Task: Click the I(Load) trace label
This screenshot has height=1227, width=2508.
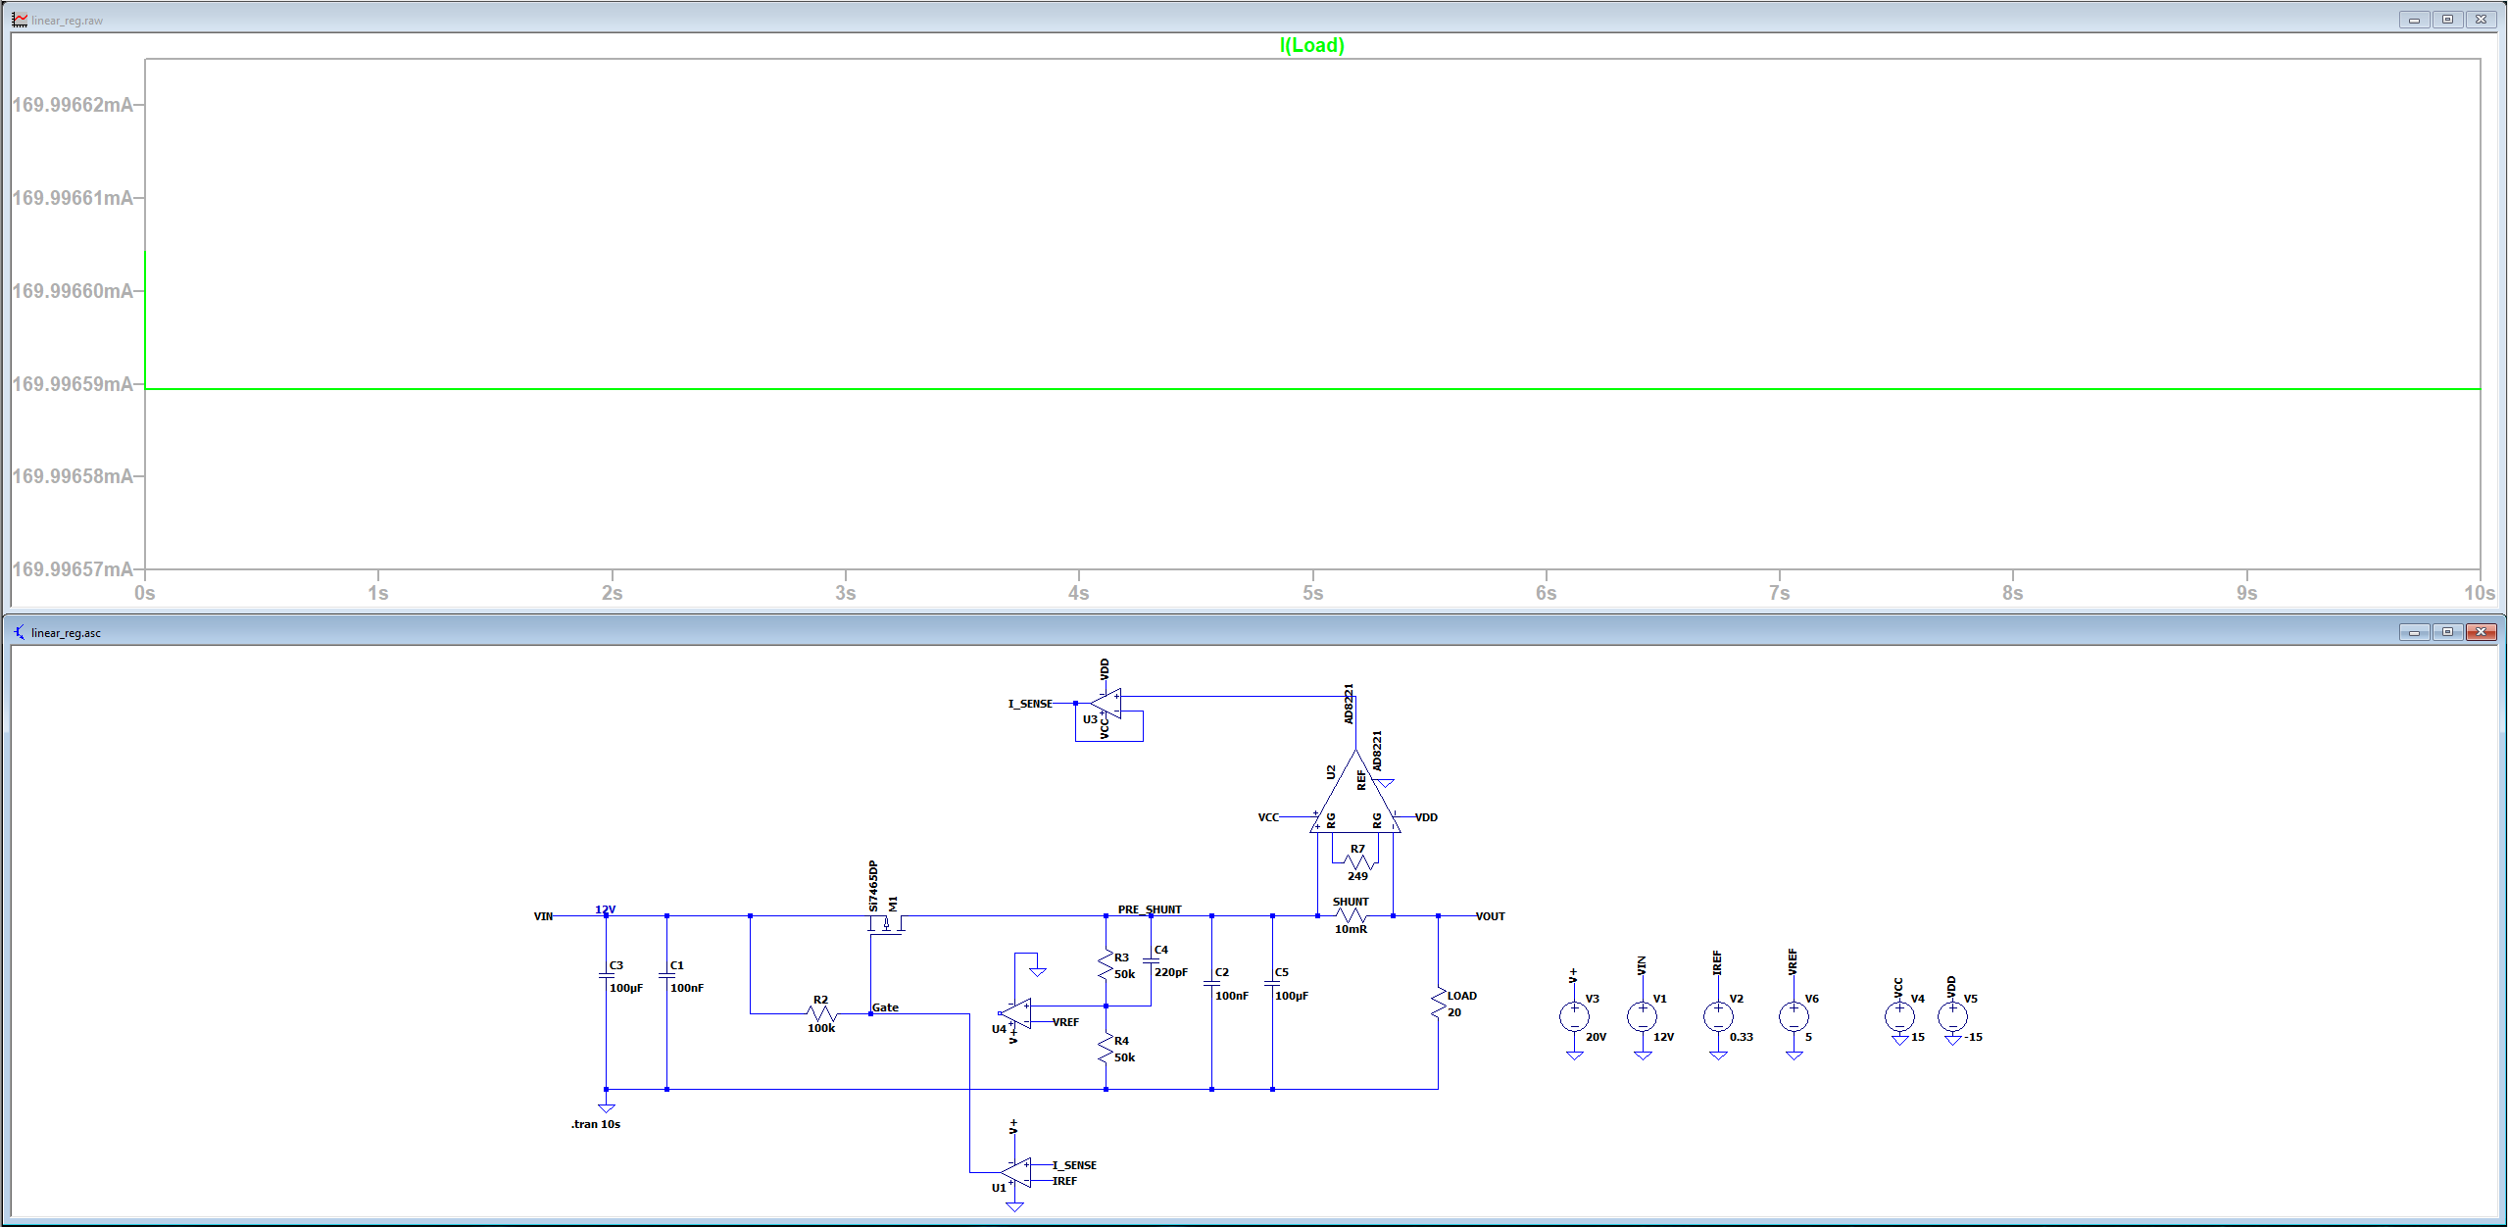Action: coord(1311,45)
